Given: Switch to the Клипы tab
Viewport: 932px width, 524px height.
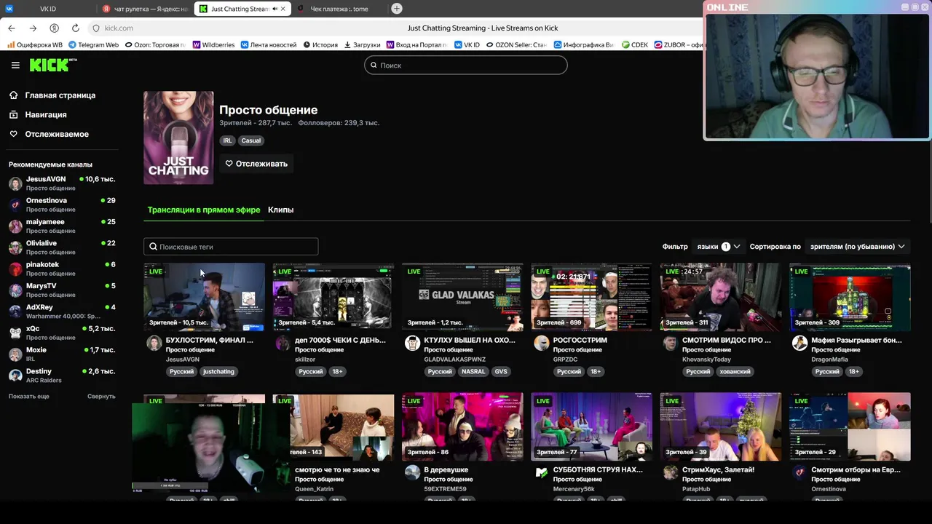Looking at the screenshot, I should click(280, 210).
